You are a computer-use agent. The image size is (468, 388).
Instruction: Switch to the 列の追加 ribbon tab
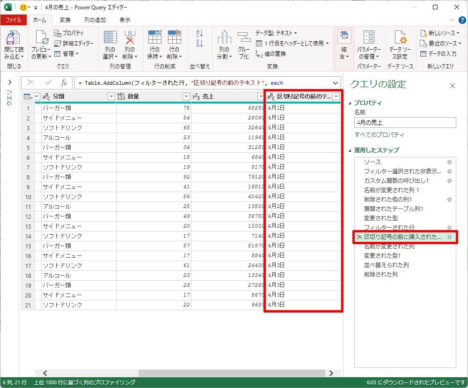tap(95, 20)
